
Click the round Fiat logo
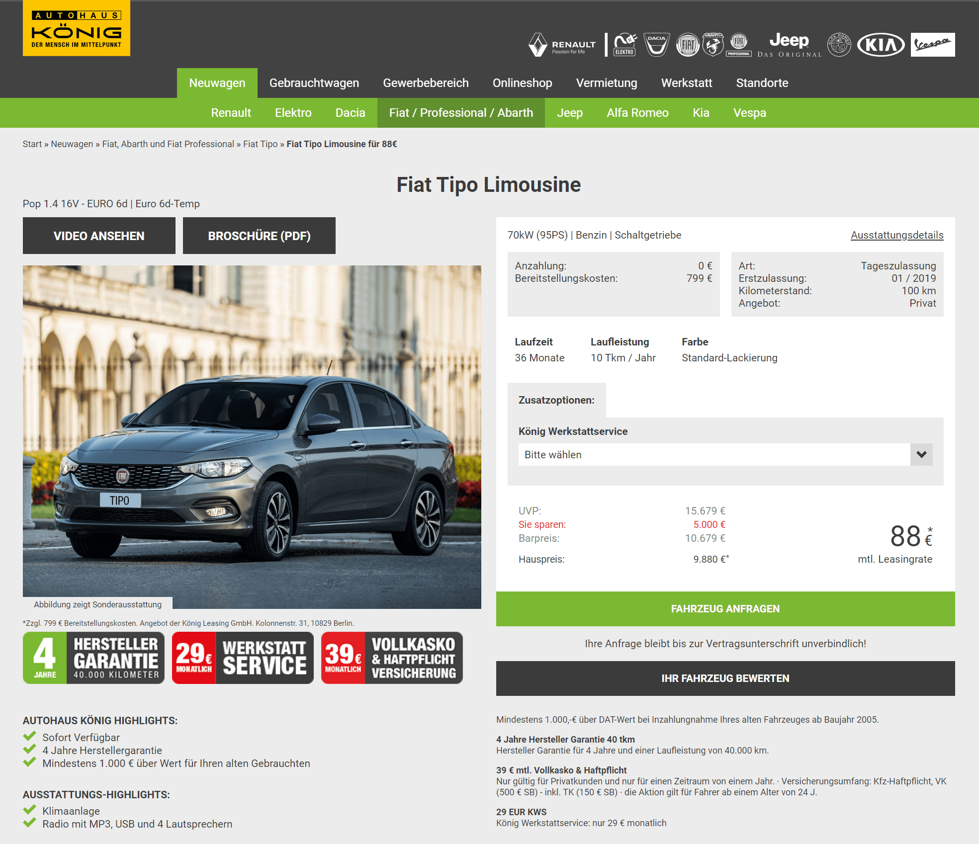click(688, 45)
